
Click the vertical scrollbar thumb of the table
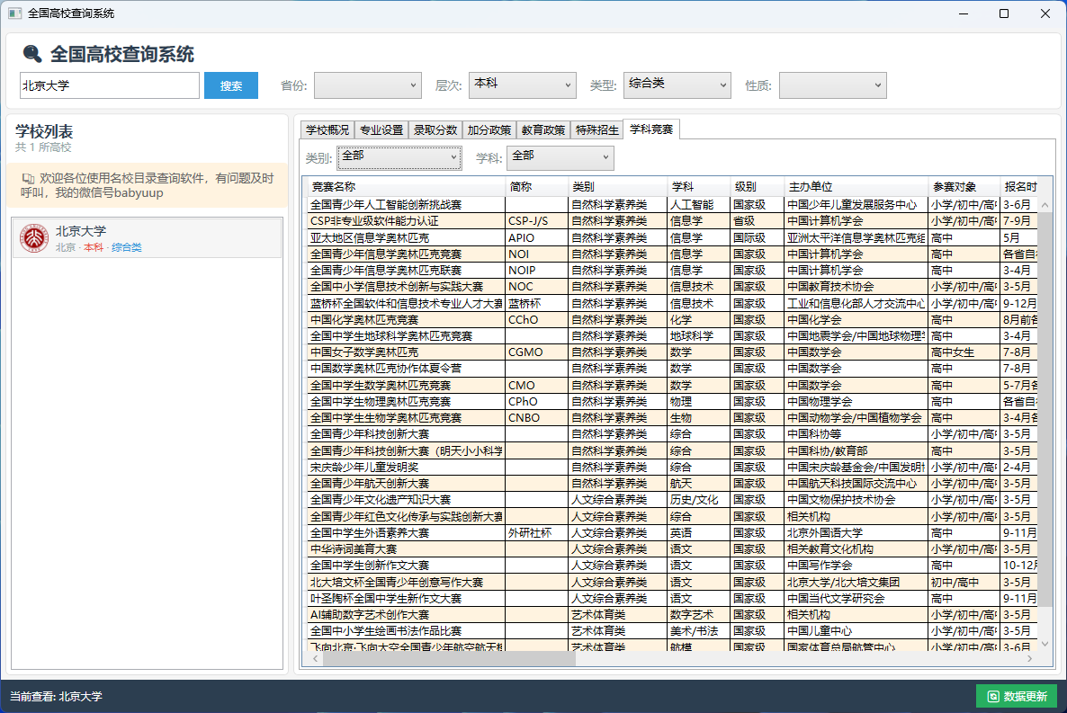tap(1045, 408)
